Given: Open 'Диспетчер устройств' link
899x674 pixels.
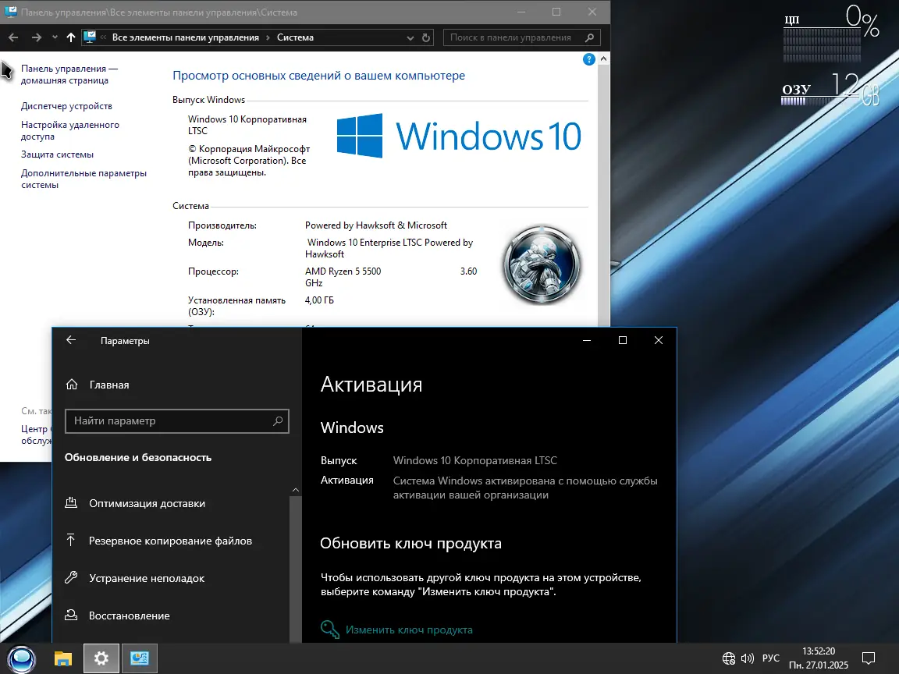Looking at the screenshot, I should pos(66,106).
